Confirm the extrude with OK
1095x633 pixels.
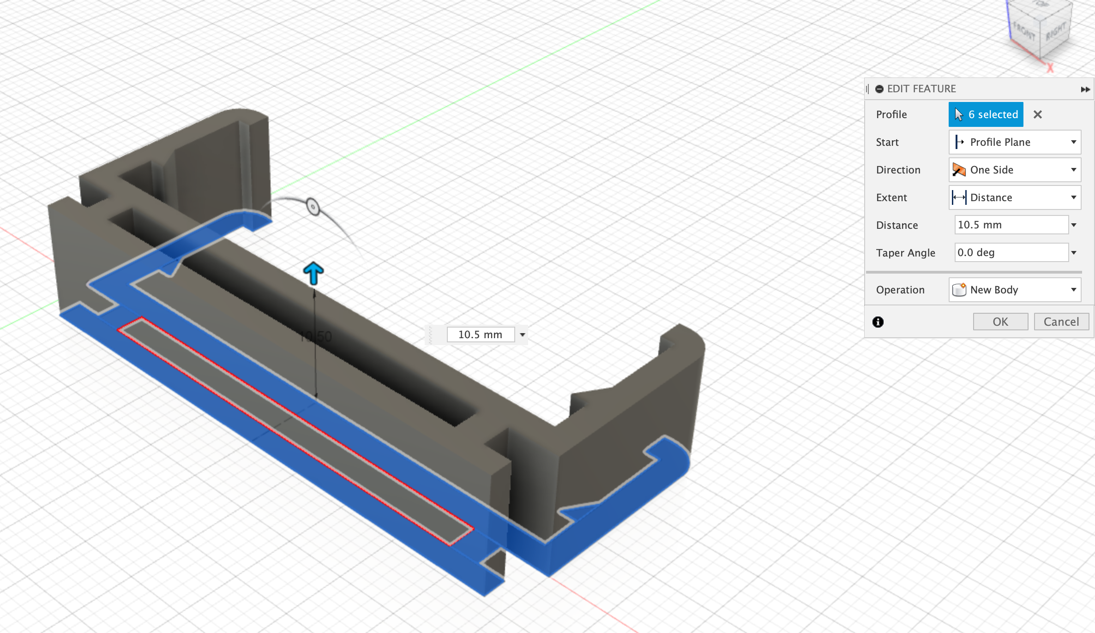[1000, 322]
